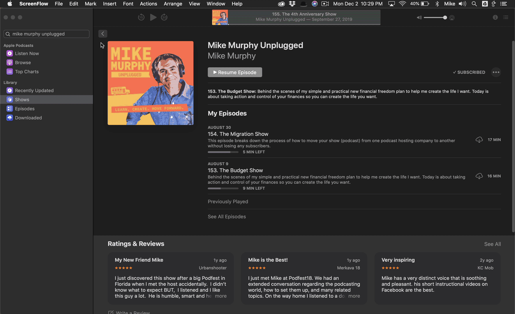Click See All ratings and reviews
Screen dimensions: 515x314
click(x=493, y=244)
